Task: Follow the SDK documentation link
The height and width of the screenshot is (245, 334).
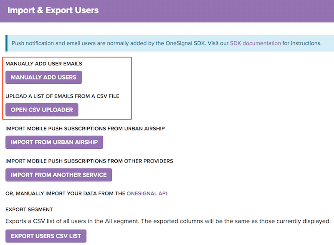Action: click(255, 43)
